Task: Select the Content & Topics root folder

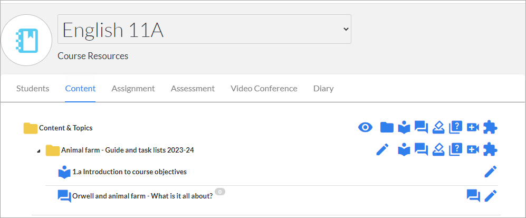Action: 66,128
